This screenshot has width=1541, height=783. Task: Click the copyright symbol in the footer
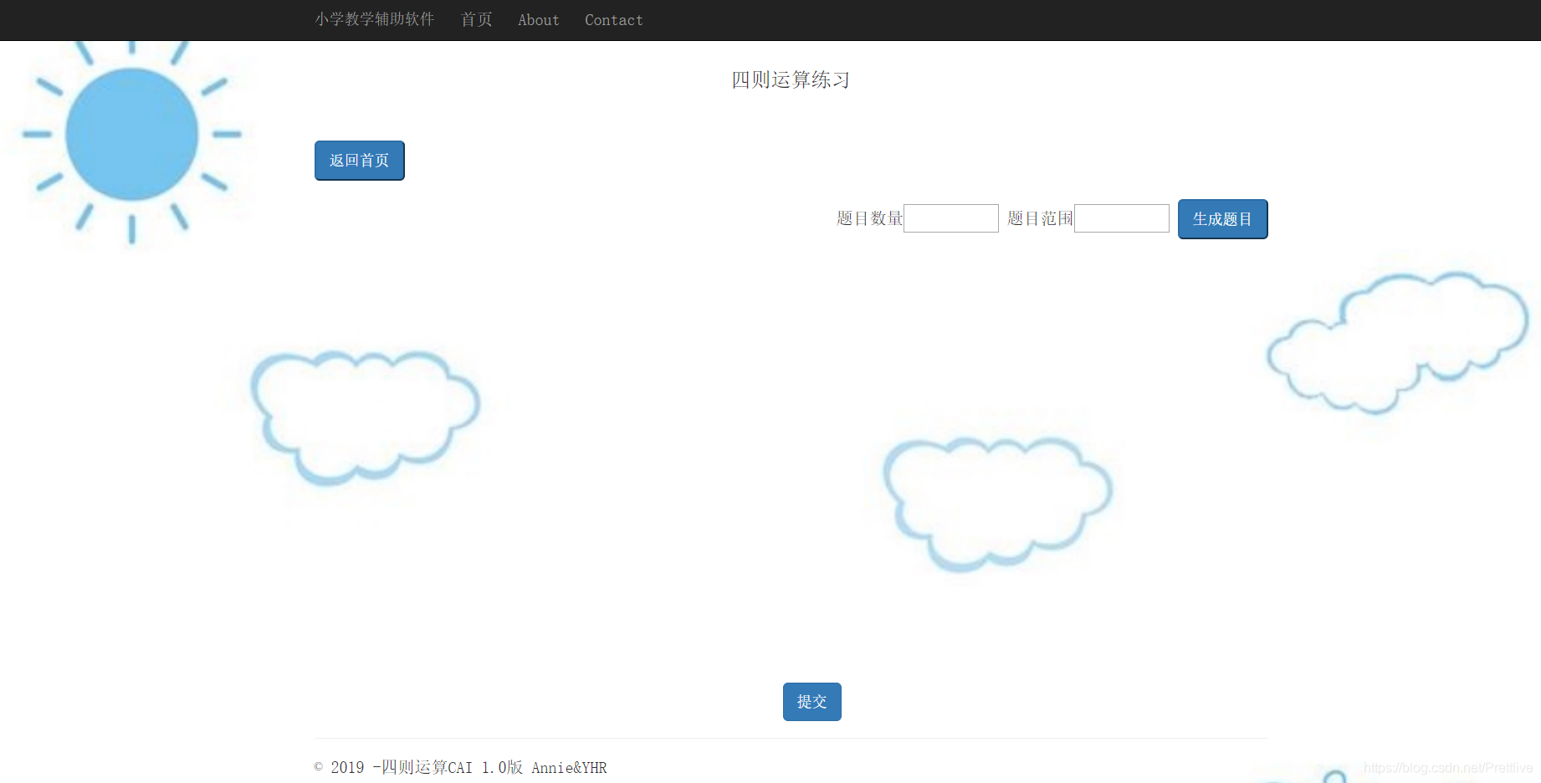316,768
